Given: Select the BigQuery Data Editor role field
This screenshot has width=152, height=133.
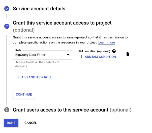Looking at the screenshot, I should coord(43,55).
